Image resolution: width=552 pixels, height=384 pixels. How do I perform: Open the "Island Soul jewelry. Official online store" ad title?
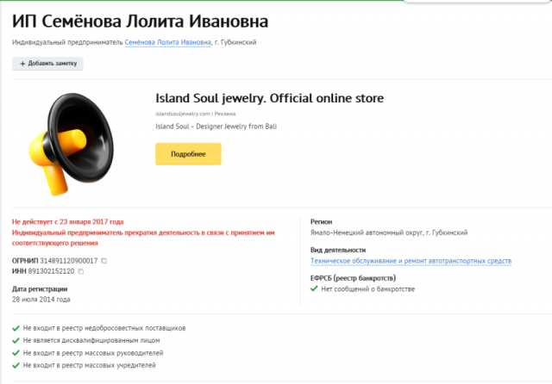point(269,98)
